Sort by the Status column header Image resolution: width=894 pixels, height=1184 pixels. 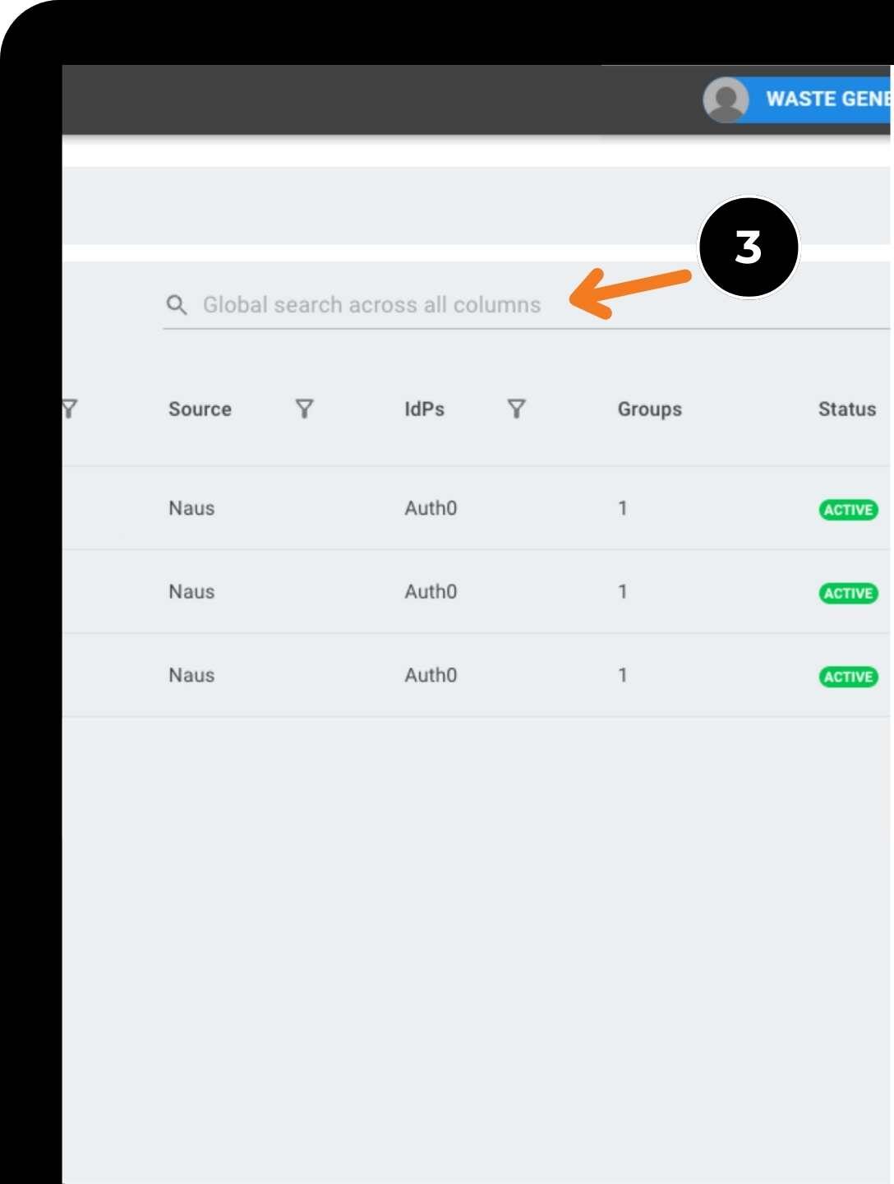pyautogui.click(x=847, y=409)
